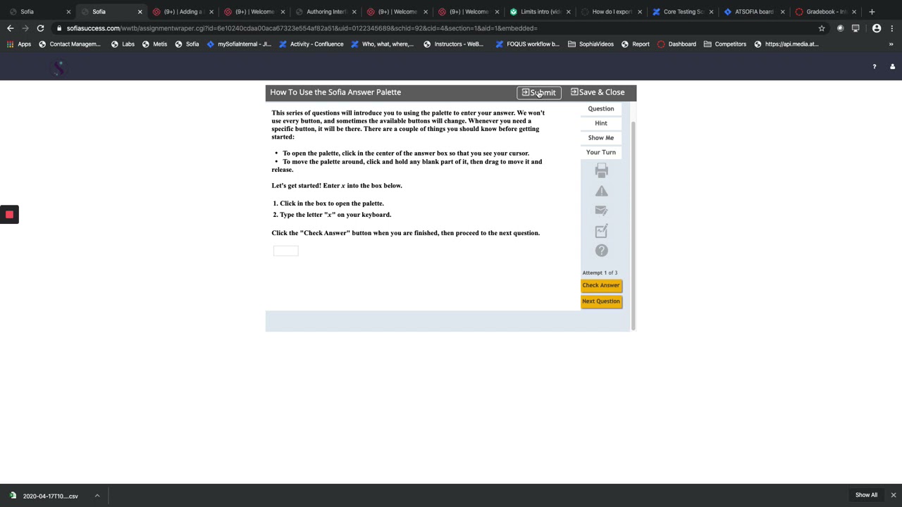
Task: Switch to the Core Testing tab
Action: (682, 12)
